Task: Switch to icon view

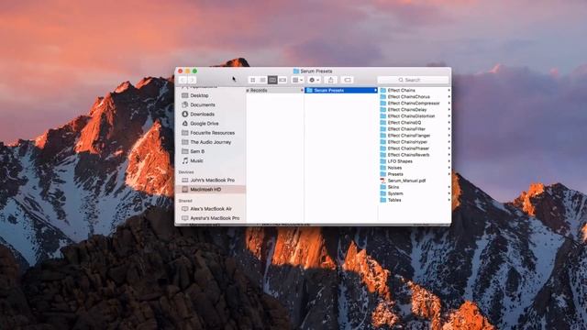Action: (253, 80)
